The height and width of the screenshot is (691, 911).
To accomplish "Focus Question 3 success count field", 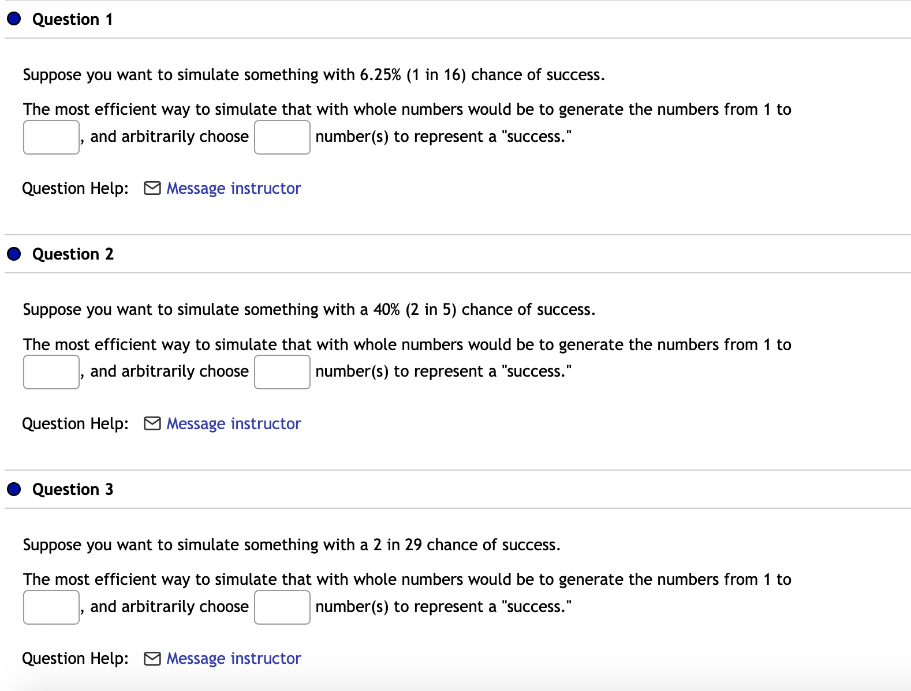I will pyautogui.click(x=282, y=607).
